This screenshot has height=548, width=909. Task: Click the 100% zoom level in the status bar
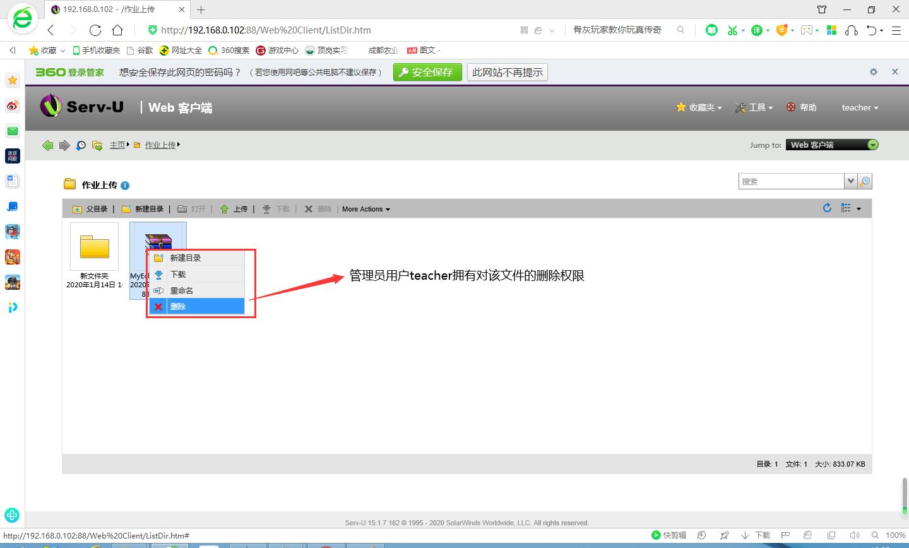[895, 535]
